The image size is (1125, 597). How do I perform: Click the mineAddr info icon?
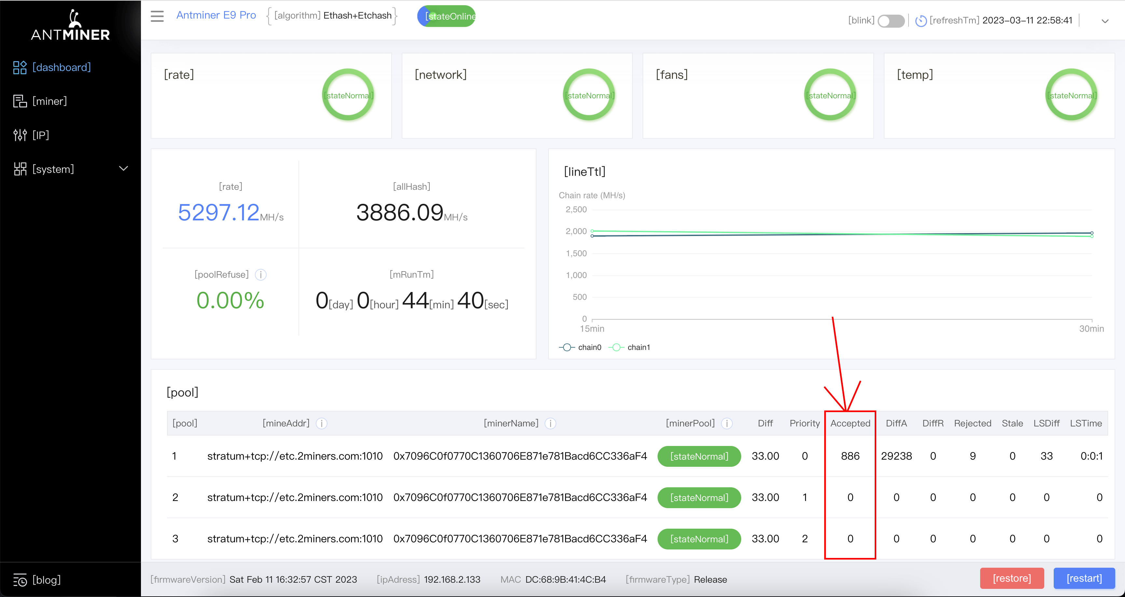point(321,423)
